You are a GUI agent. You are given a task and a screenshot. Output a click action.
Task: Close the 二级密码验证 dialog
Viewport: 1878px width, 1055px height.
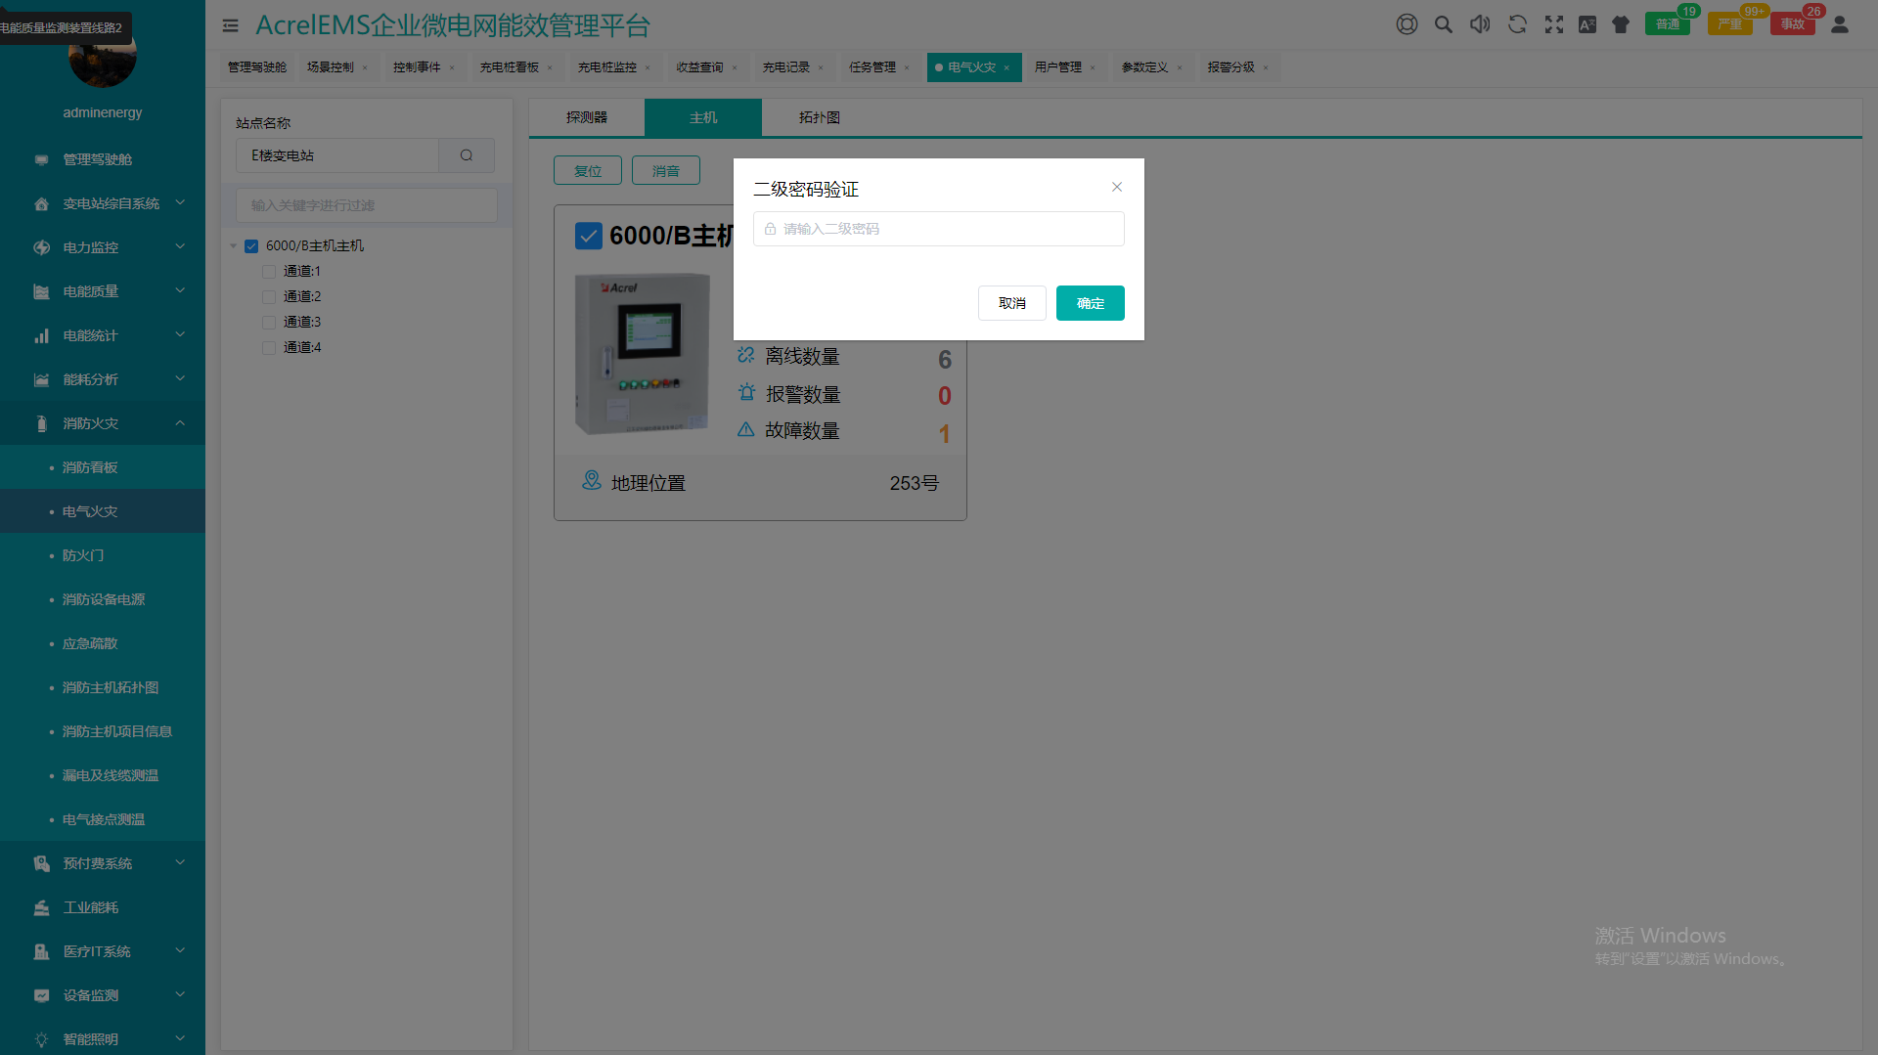tap(1116, 187)
